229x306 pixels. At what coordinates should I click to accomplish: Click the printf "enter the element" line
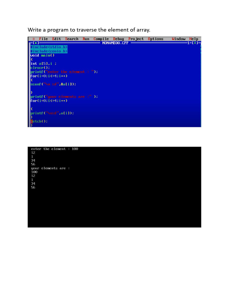(64, 72)
